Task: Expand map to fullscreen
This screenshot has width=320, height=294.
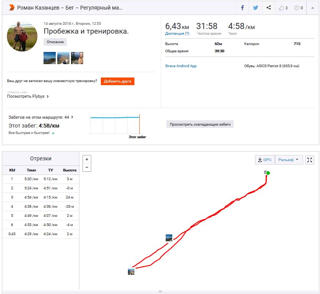Action: pyautogui.click(x=310, y=160)
